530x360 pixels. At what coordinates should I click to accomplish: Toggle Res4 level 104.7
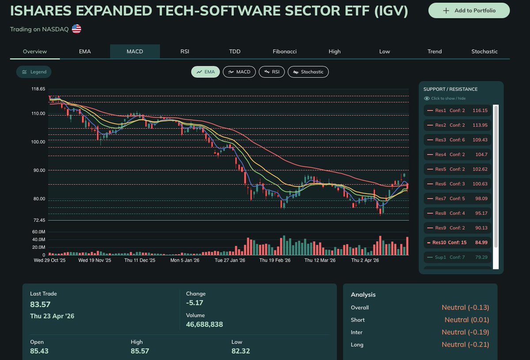coord(457,155)
